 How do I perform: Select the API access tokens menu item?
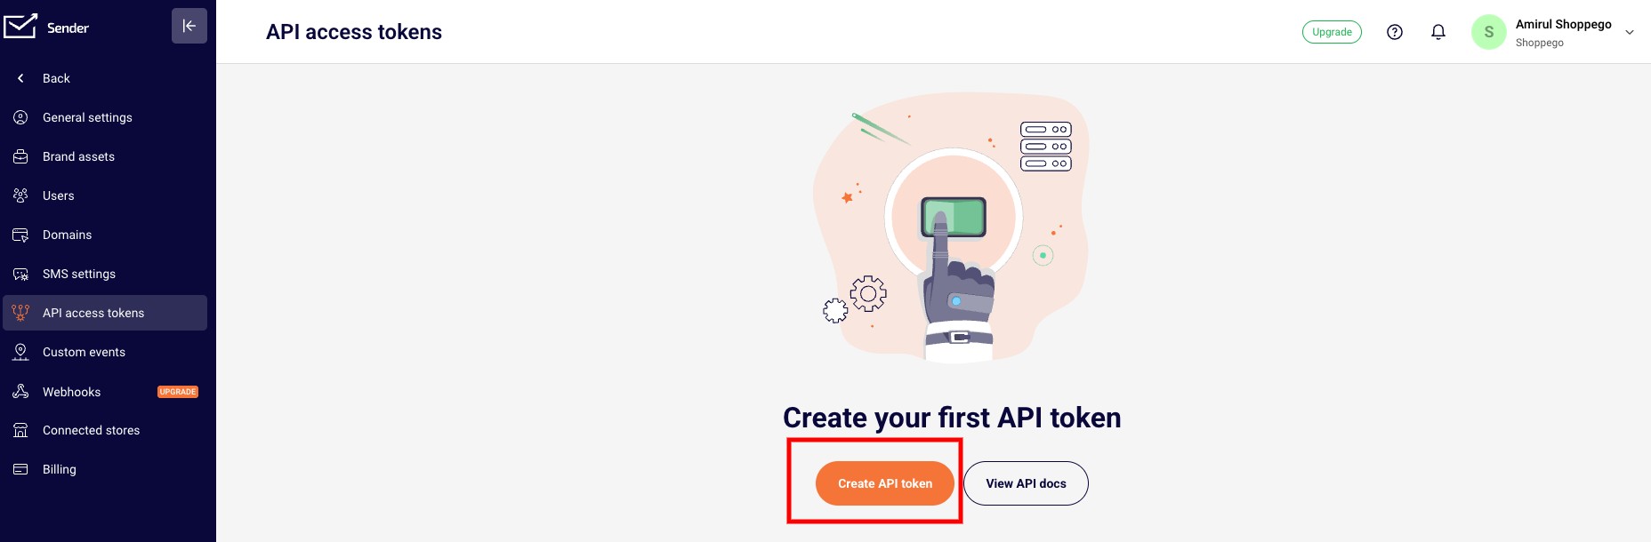pos(105,313)
